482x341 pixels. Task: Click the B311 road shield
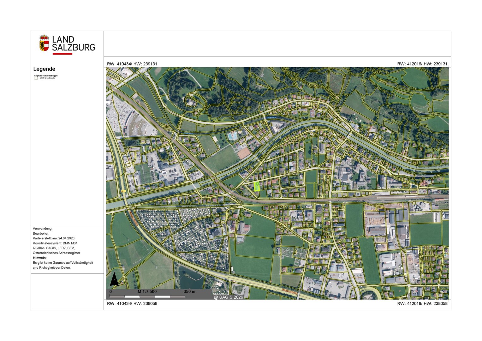123,191
